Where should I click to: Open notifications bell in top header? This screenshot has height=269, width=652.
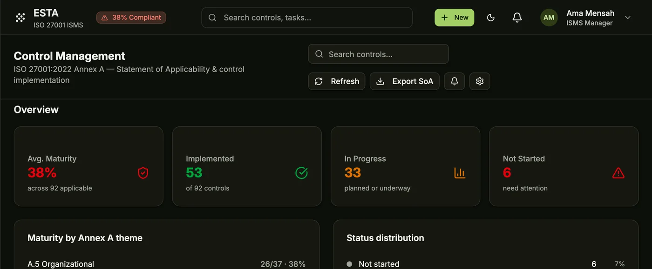[517, 18]
